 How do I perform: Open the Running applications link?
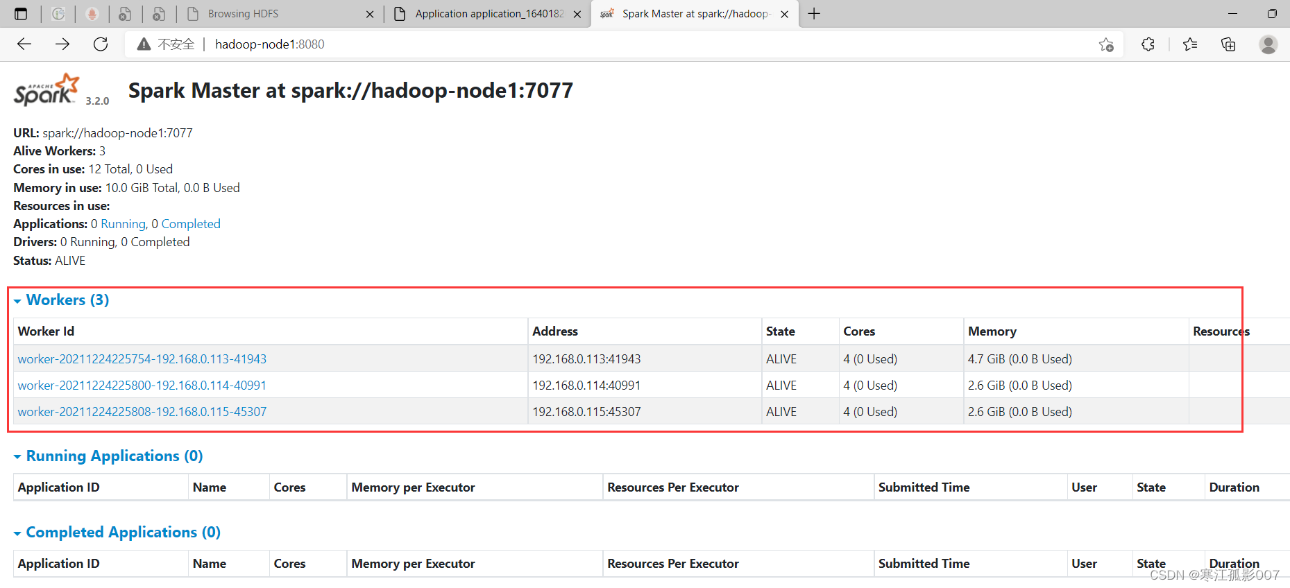click(124, 224)
